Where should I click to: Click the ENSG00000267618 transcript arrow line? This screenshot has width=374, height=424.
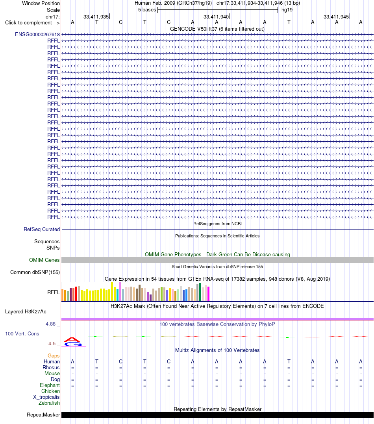[x=217, y=35]
